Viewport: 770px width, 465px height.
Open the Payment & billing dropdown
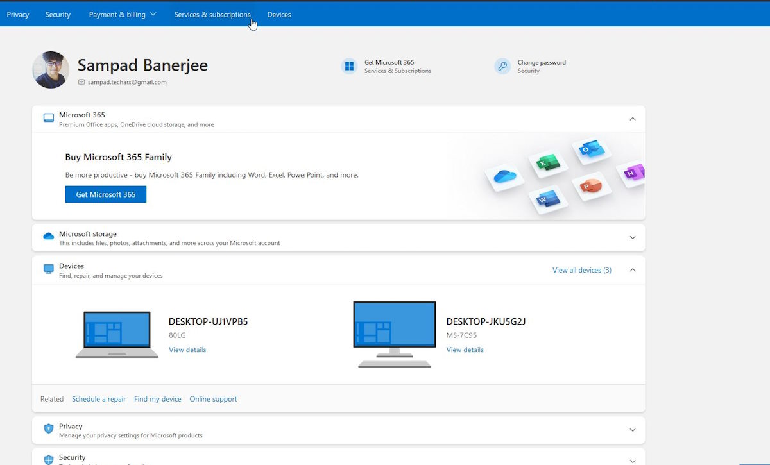[123, 15]
